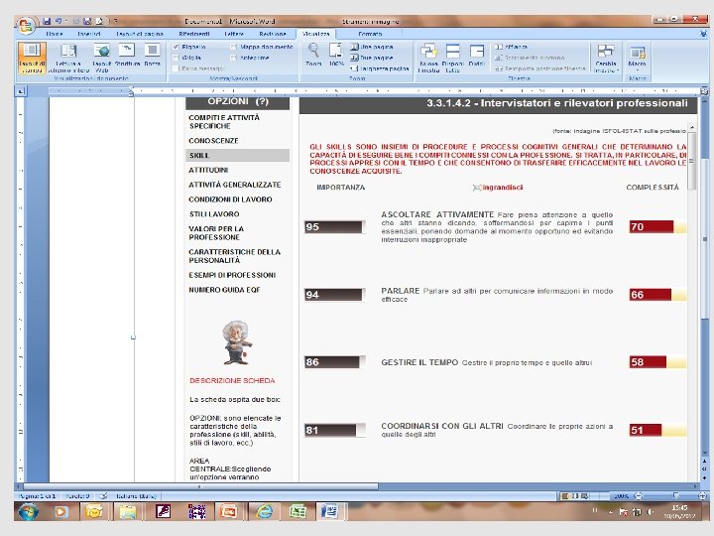The height and width of the screenshot is (536, 714).
Task: Choose Due pagine zoom option
Action: pyautogui.click(x=372, y=58)
